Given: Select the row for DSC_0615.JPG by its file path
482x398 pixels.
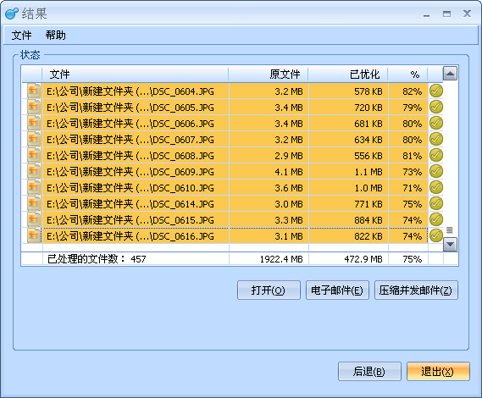Looking at the screenshot, I should pos(130,220).
